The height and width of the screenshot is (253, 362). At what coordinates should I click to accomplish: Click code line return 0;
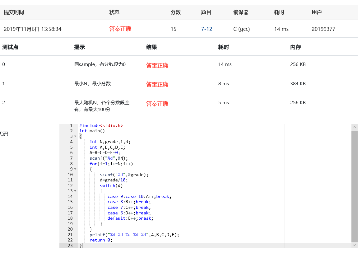click(101, 240)
